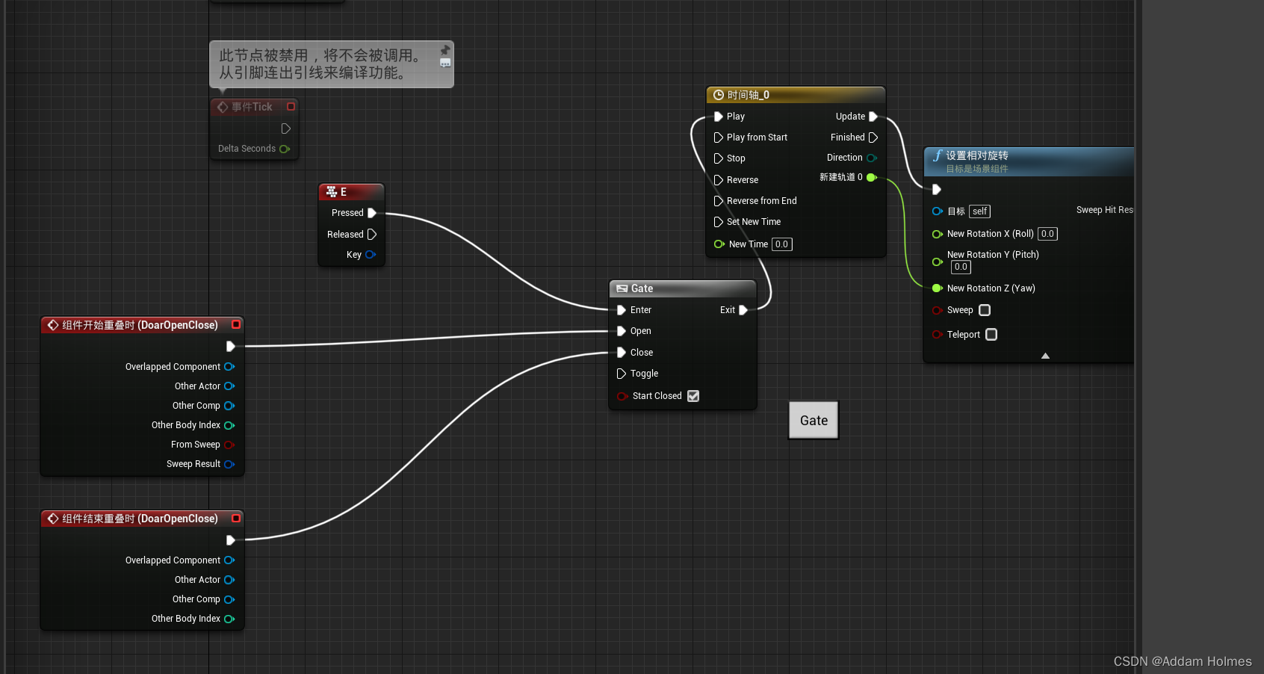The width and height of the screenshot is (1264, 674).
Task: Click the Gate node Open pin
Action: 621,331
